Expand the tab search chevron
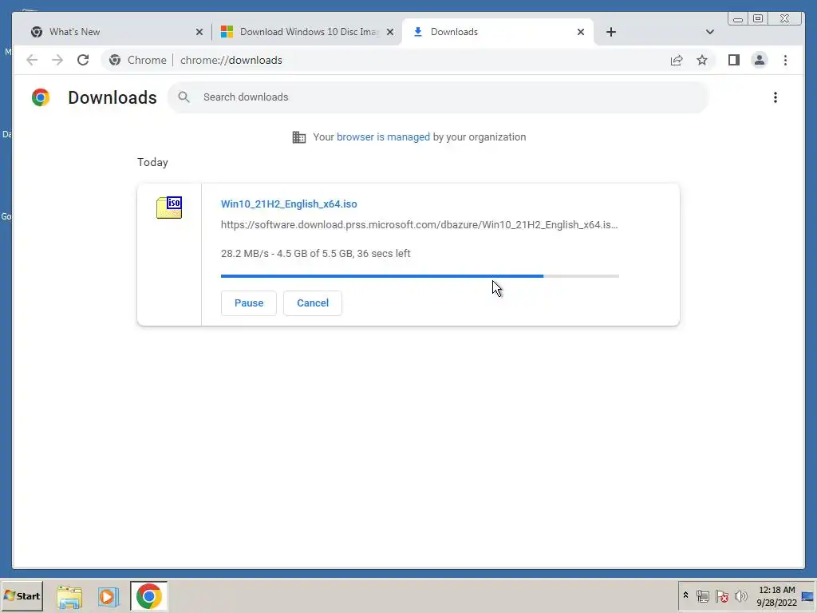The height and width of the screenshot is (613, 817). click(x=709, y=32)
